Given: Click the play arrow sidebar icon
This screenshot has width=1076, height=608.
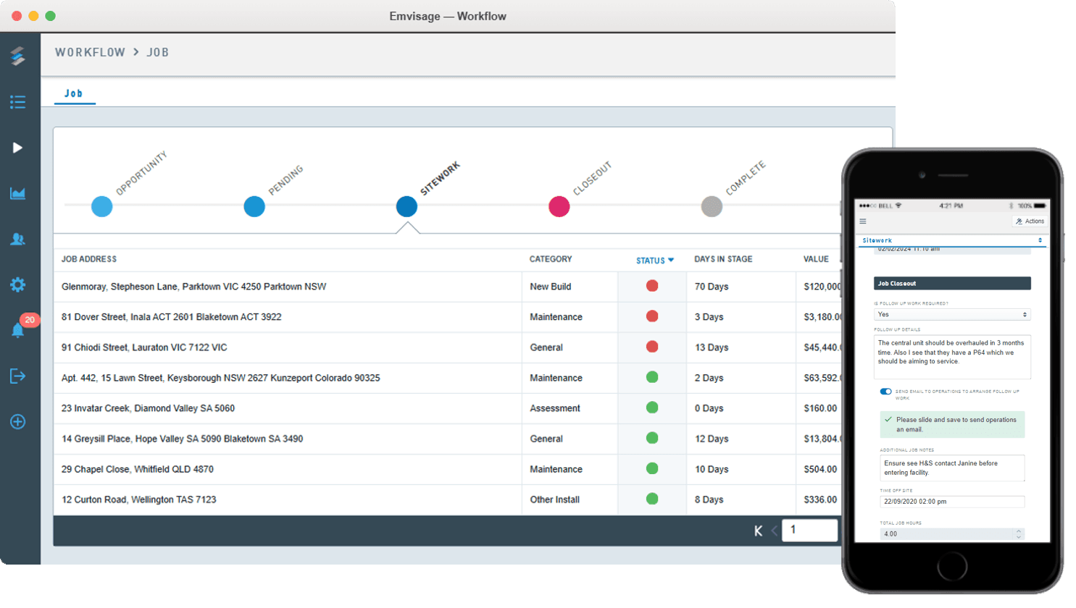Looking at the screenshot, I should pyautogui.click(x=18, y=148).
